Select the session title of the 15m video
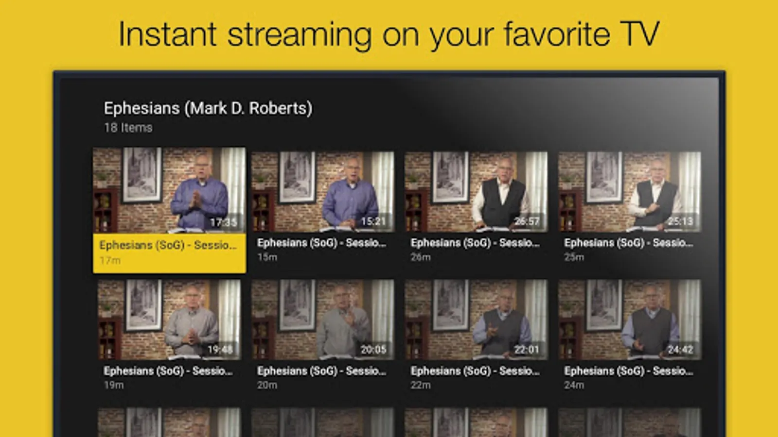Image resolution: width=778 pixels, height=437 pixels. [321, 243]
